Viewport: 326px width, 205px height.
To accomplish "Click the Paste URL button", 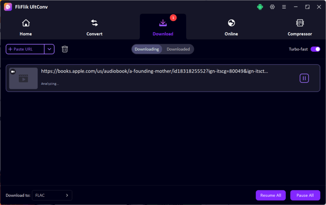I will point(25,49).
